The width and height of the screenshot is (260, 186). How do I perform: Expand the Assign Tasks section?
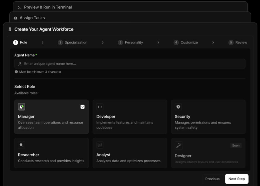coord(32,18)
